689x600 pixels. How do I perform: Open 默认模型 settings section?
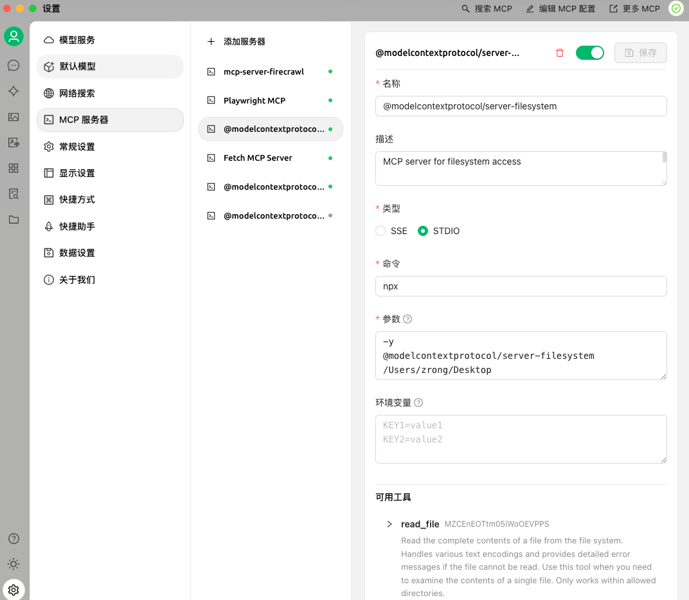tap(110, 66)
